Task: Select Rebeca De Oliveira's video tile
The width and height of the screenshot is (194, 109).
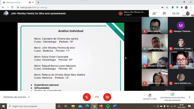Action: click(x=181, y=60)
